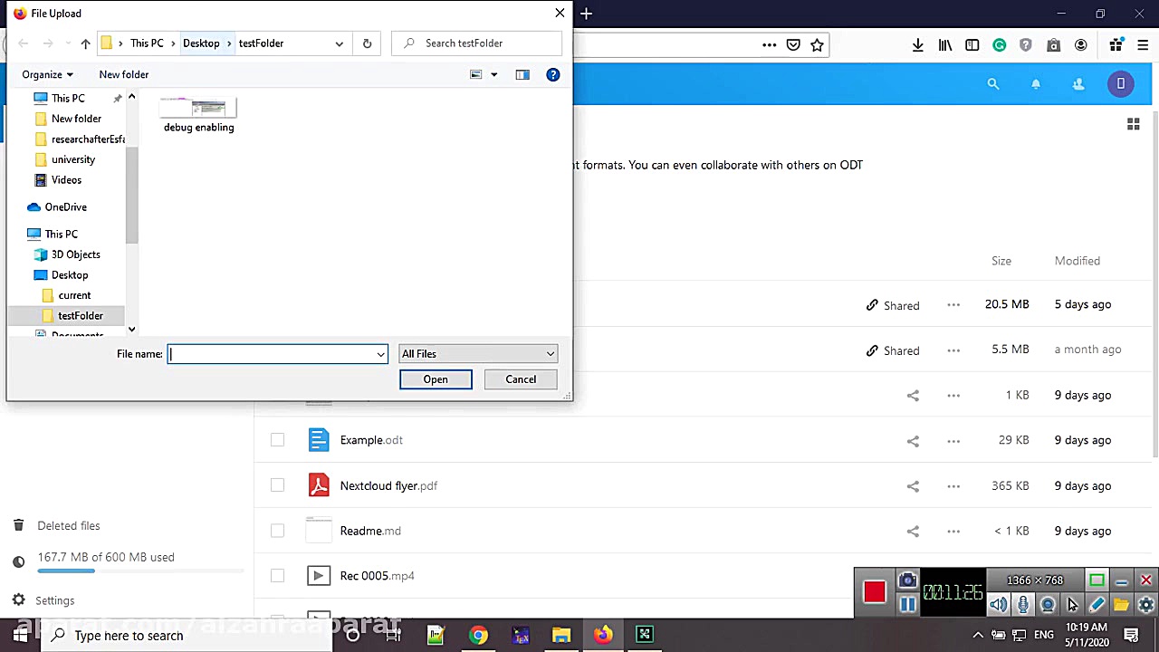
Task: Pause the screen recording
Action: click(x=907, y=605)
